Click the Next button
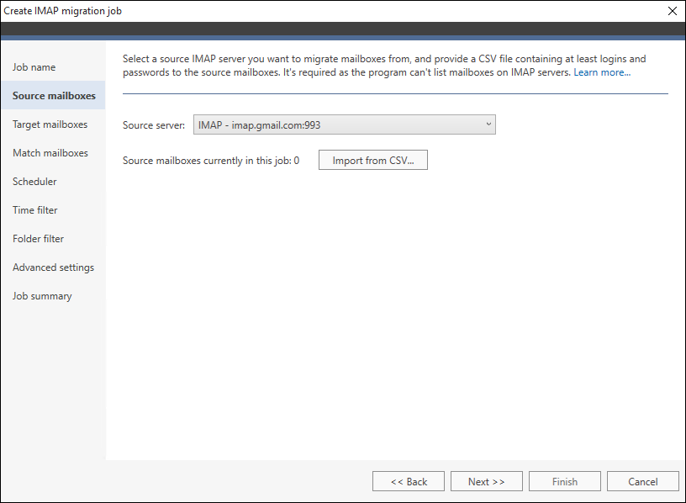This screenshot has width=686, height=503. (x=487, y=481)
